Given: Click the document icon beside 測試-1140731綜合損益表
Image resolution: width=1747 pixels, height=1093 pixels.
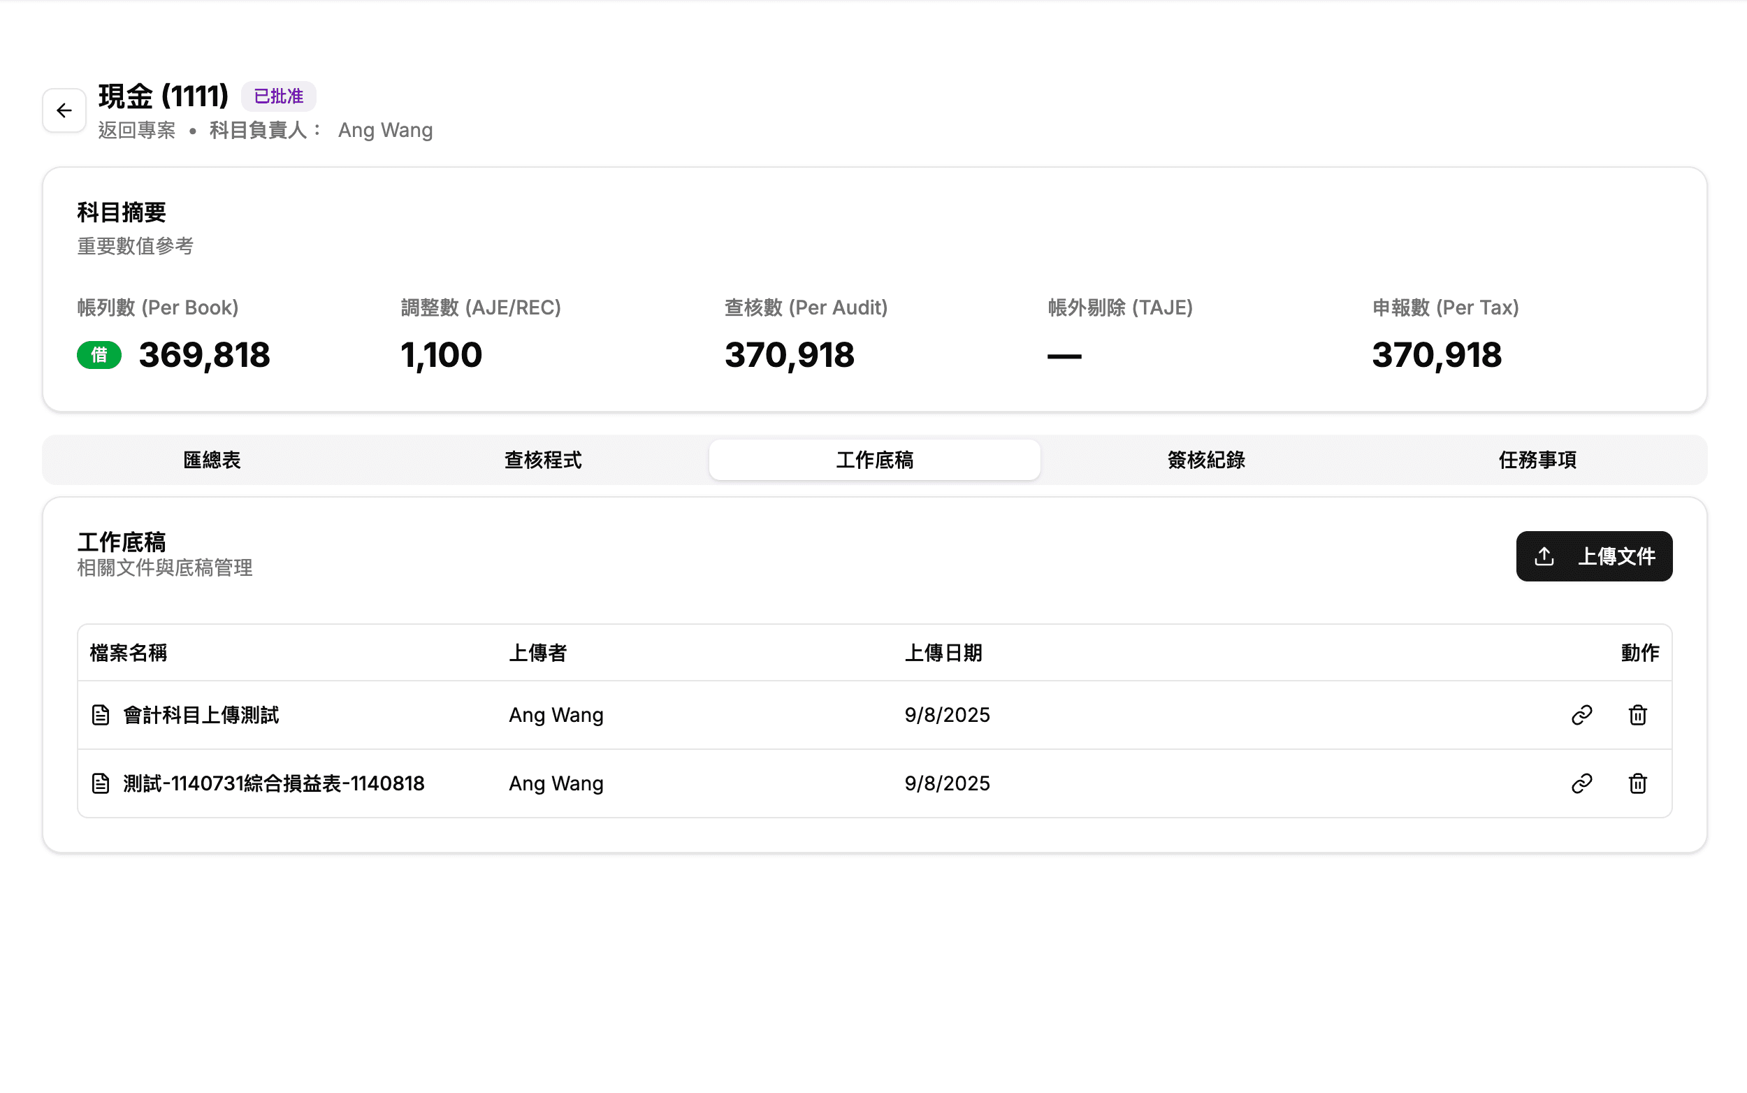Looking at the screenshot, I should pos(100,783).
